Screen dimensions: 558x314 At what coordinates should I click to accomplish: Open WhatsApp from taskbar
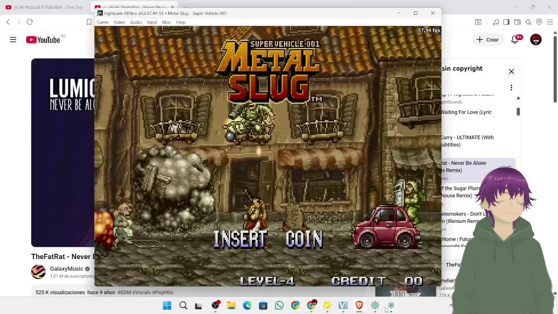[279, 306]
